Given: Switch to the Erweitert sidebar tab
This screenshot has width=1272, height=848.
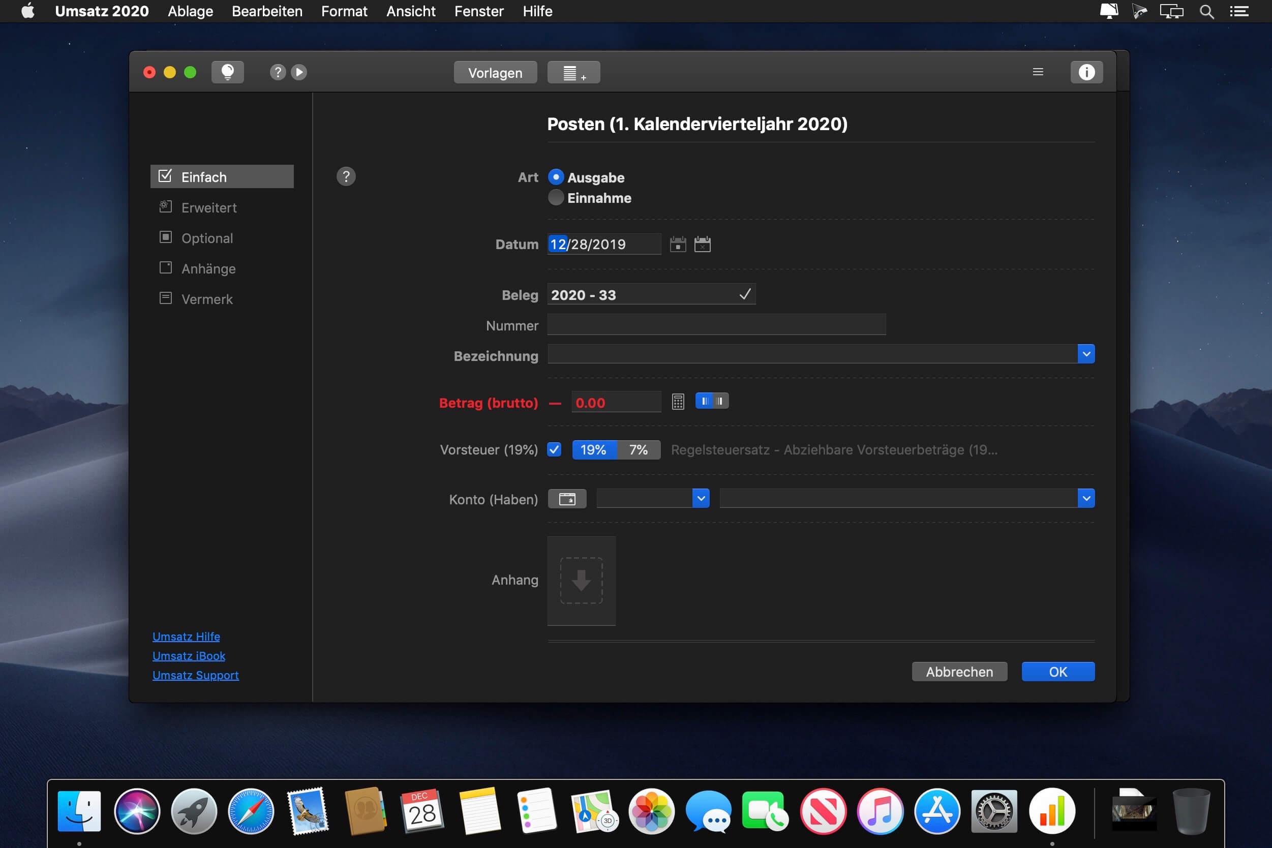Looking at the screenshot, I should coord(209,207).
